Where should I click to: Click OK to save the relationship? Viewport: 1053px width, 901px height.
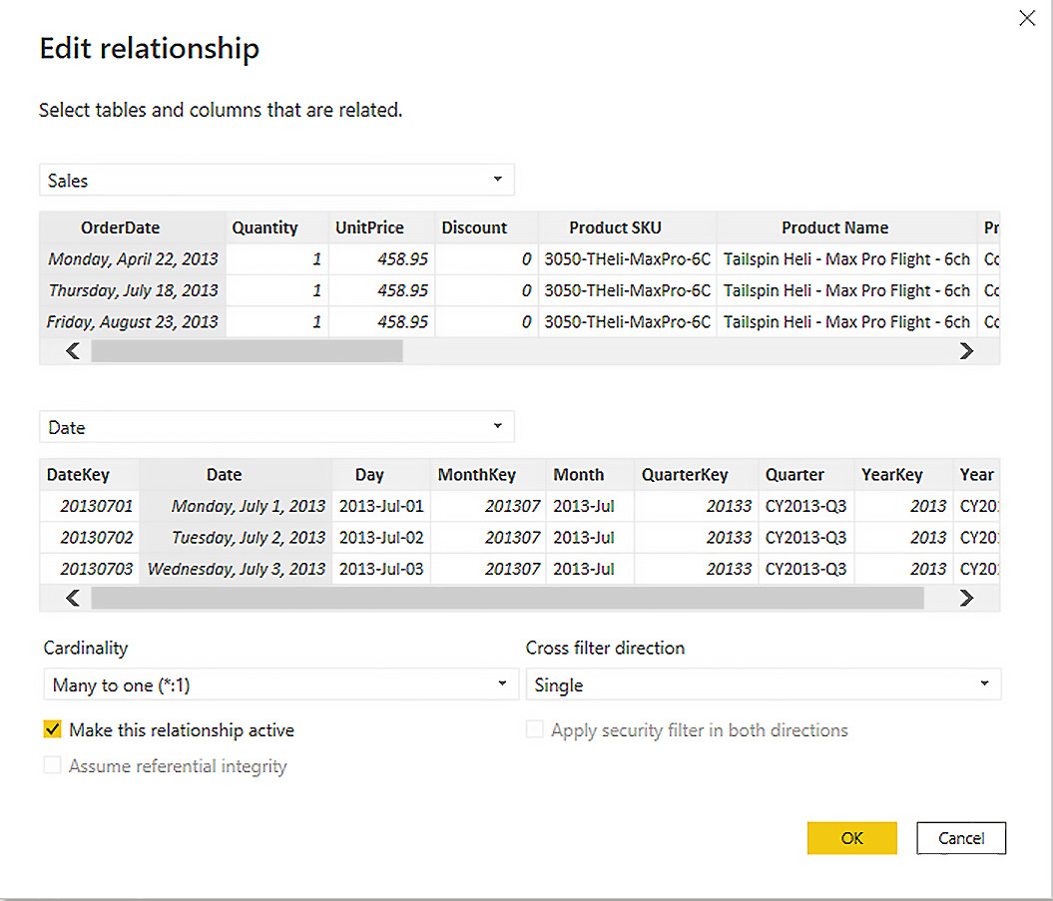click(x=851, y=838)
